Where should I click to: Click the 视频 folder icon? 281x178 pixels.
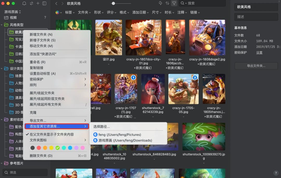coord(6,17)
